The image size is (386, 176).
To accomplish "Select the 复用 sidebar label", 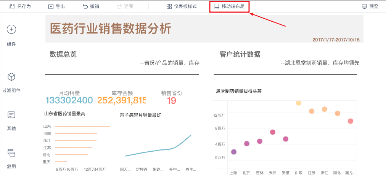I will 11,166.
